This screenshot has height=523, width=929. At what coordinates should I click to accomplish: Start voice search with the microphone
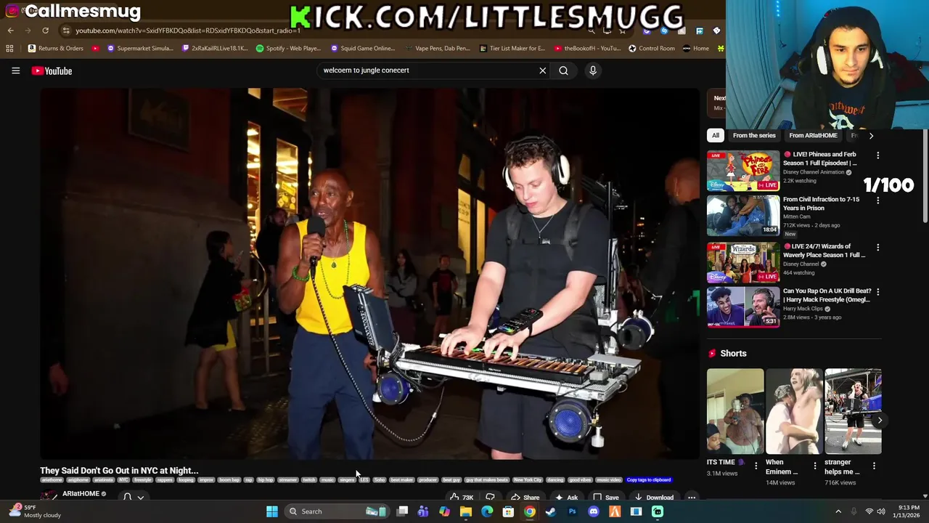pos(593,70)
